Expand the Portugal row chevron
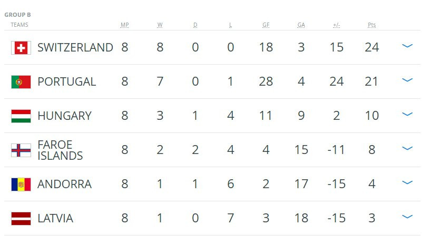The width and height of the screenshot is (431, 236). 407,80
